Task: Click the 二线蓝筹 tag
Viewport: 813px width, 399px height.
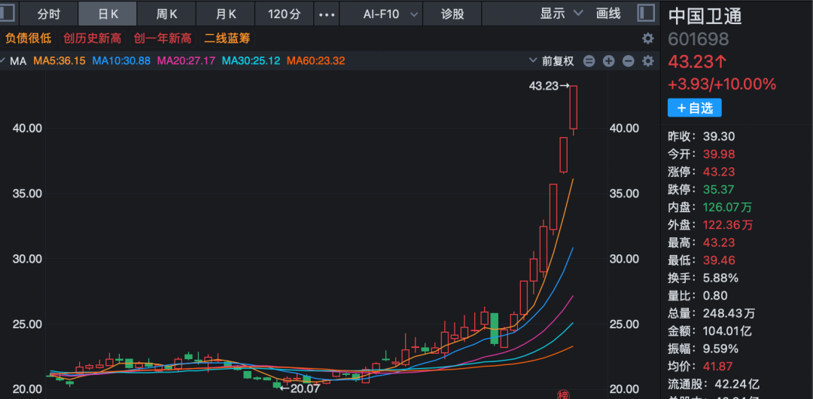Action: [226, 38]
